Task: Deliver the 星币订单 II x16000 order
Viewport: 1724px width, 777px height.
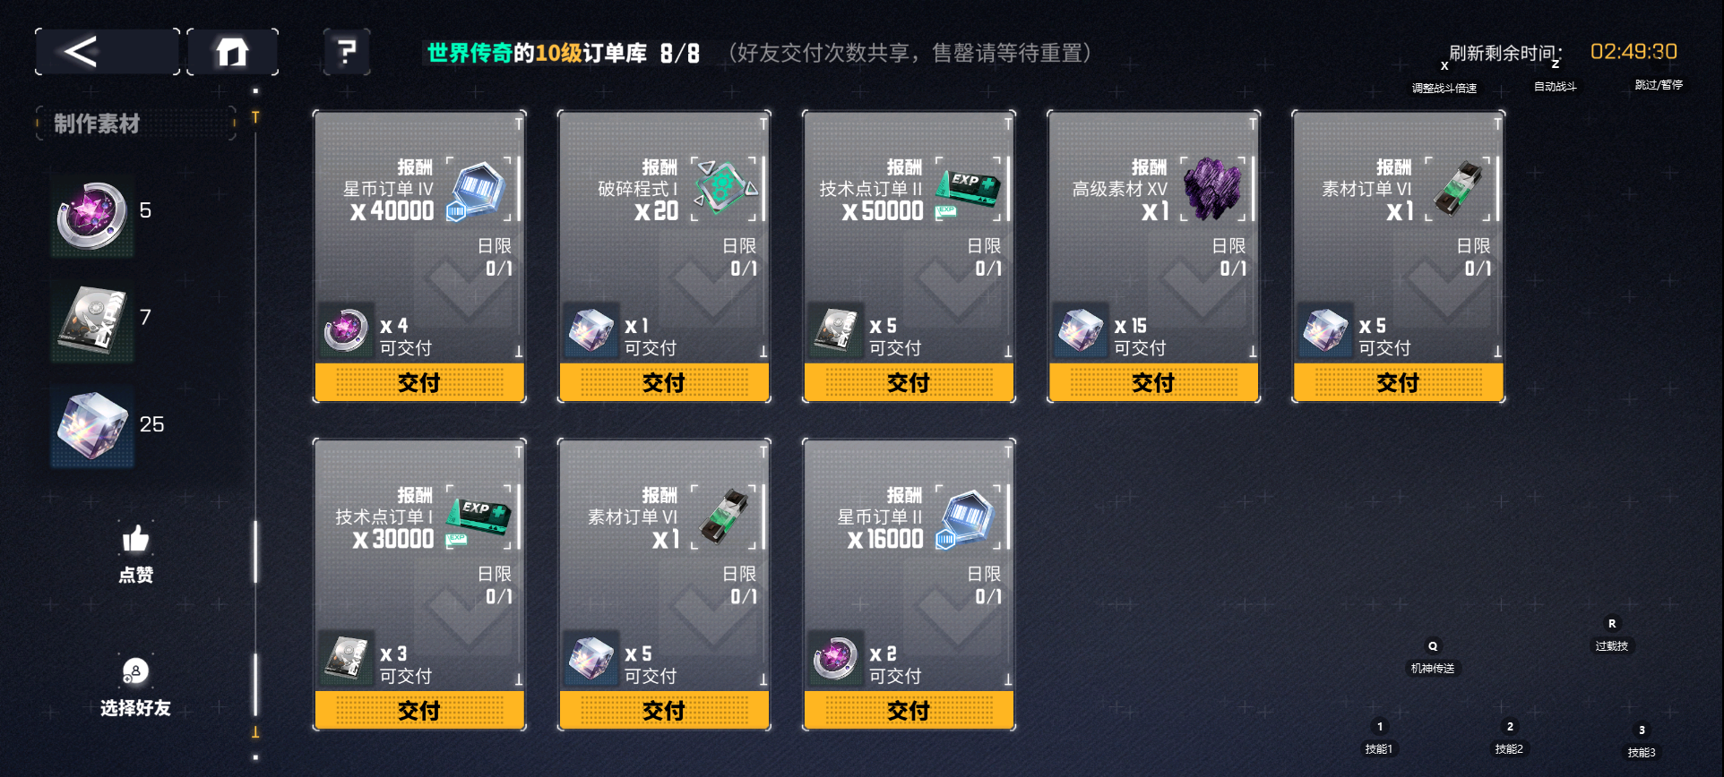Action: point(908,711)
